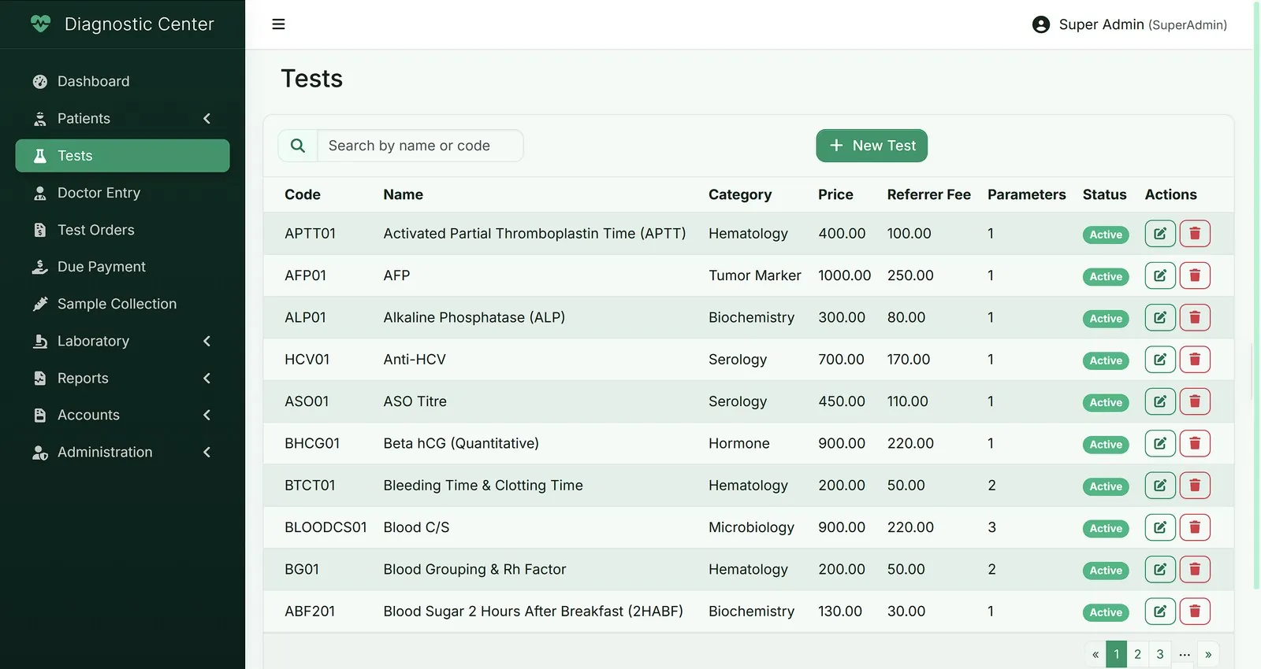1261x669 pixels.
Task: Go to Doctor Entry
Action: pos(122,193)
